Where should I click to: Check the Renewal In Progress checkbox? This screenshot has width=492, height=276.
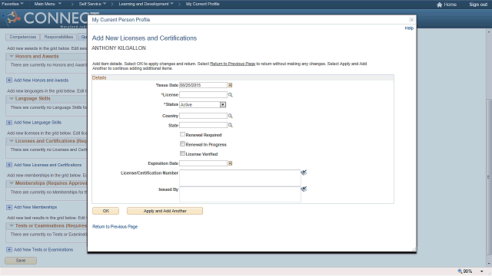point(182,143)
